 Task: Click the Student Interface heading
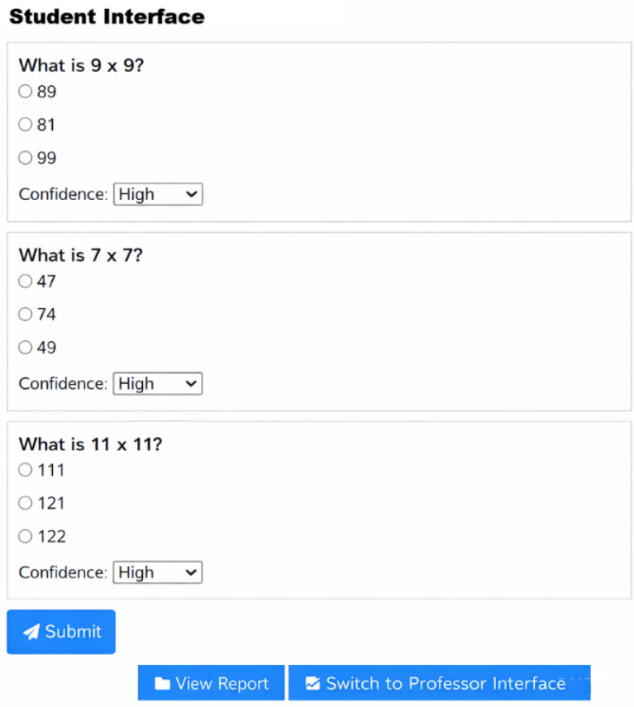point(107,17)
